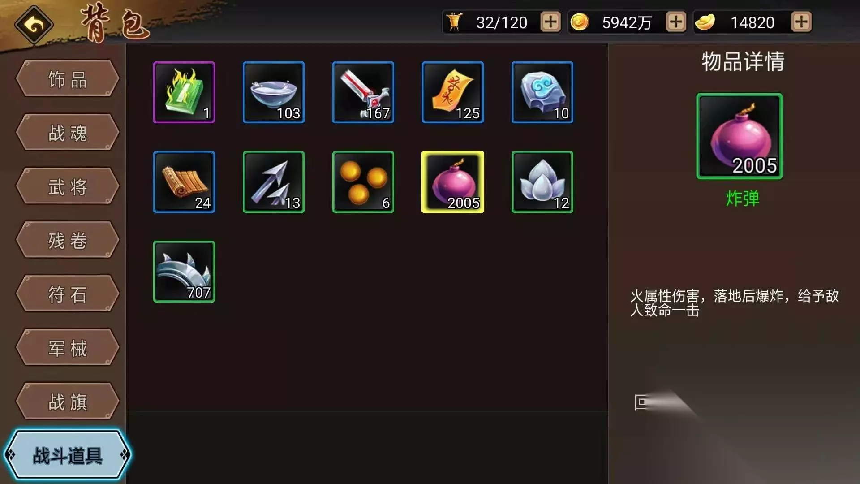This screenshot has width=860, height=484.
Task: Add more gold ingots with plus button
Action: 801,22
